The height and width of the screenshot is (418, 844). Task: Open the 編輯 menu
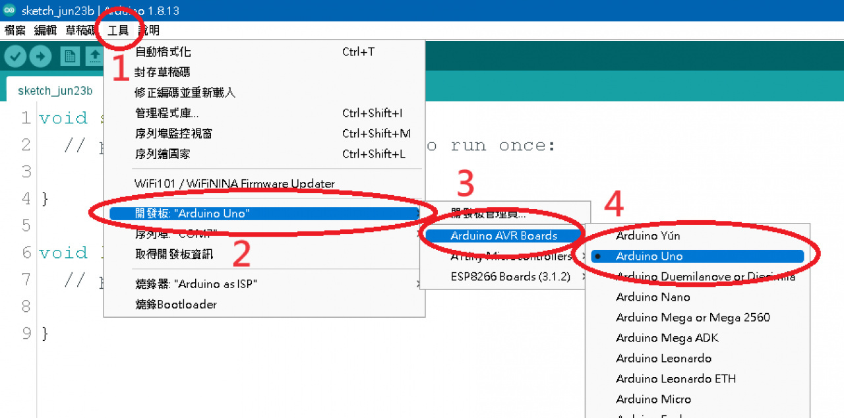click(45, 30)
